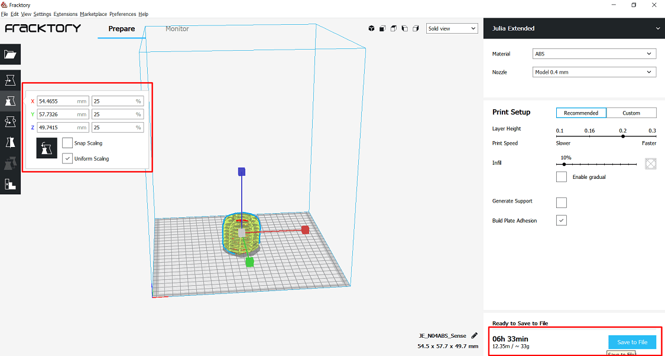Switch to right side camera view
665x356 pixels.
pyautogui.click(x=416, y=28)
